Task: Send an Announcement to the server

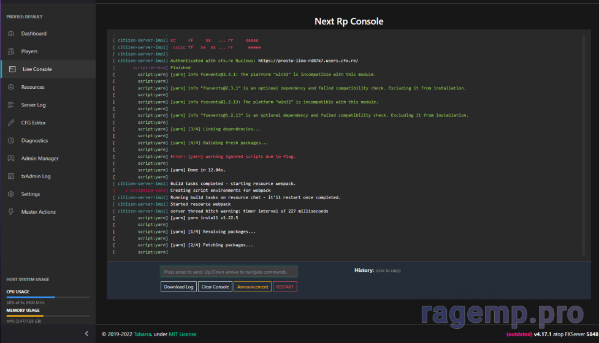Action: tap(253, 287)
